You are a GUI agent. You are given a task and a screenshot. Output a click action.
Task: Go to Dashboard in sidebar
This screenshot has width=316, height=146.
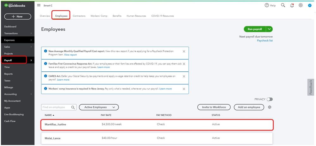tap(10, 27)
